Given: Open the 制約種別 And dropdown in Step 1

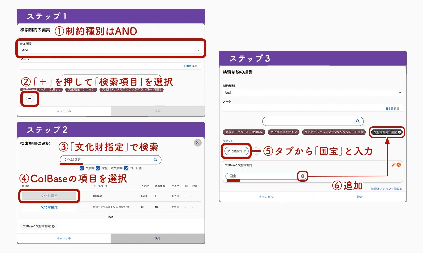Looking at the screenshot, I should point(111,50).
